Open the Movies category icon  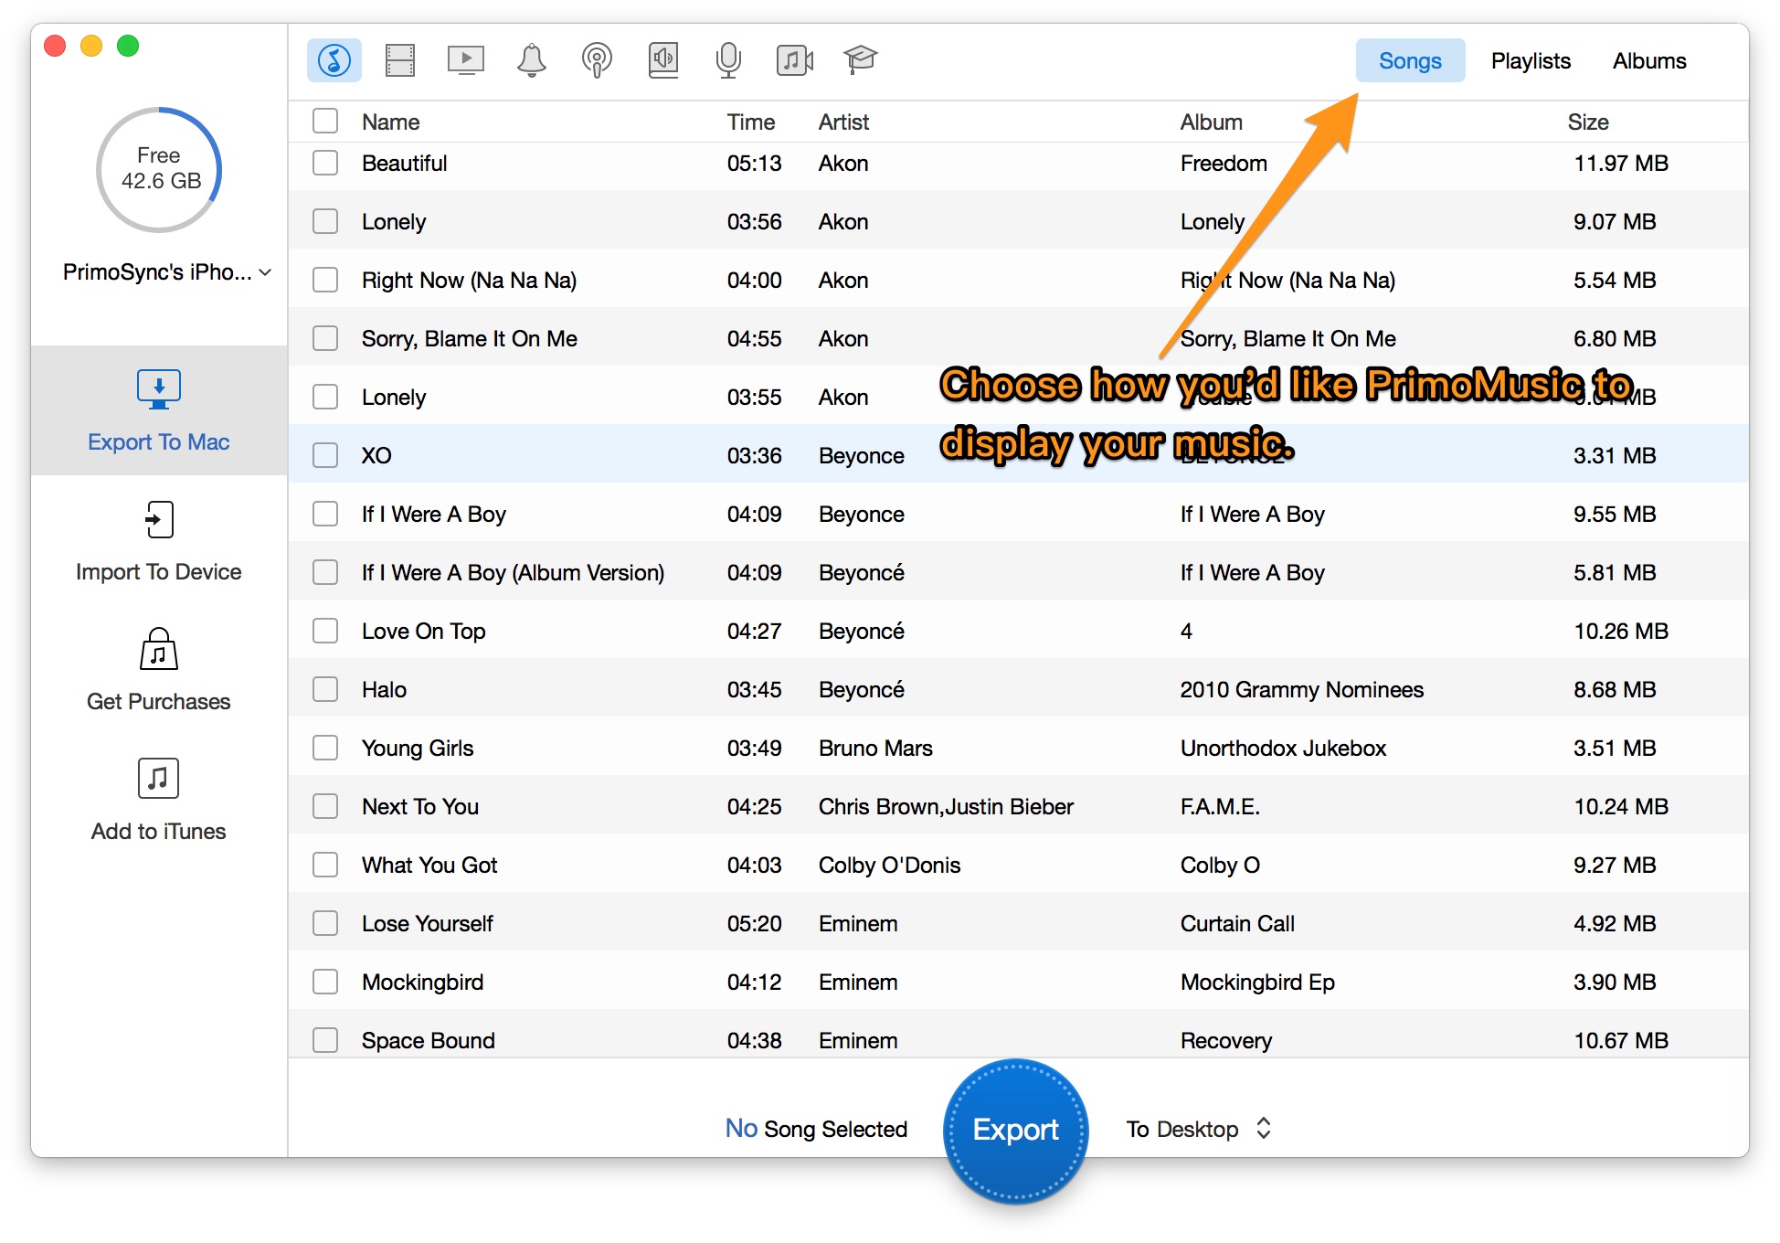coord(400,60)
